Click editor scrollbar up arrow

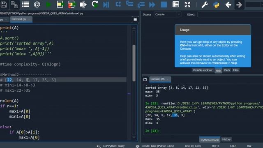pos(134,28)
